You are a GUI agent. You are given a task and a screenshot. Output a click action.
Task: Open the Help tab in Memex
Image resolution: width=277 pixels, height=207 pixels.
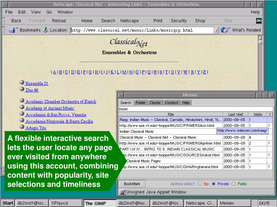[x=186, y=103]
